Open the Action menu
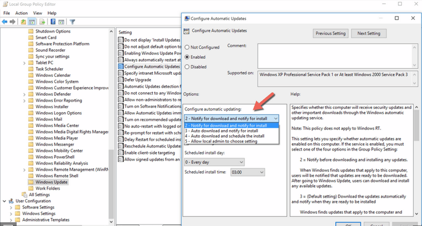 tap(21, 13)
